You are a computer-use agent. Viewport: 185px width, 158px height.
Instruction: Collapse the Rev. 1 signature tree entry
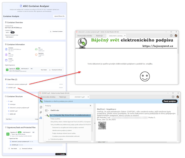[46, 116]
